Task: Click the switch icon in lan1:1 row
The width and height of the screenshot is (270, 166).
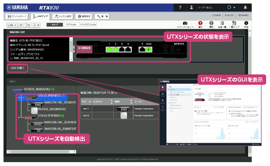Action: (124, 109)
